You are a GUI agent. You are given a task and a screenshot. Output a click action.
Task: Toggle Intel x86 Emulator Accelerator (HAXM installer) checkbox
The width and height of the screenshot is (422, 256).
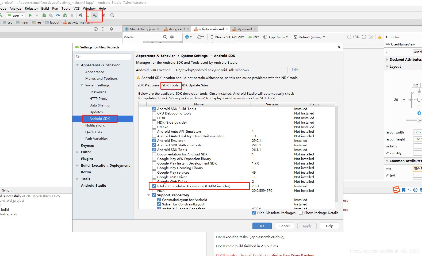pyautogui.click(x=154, y=186)
